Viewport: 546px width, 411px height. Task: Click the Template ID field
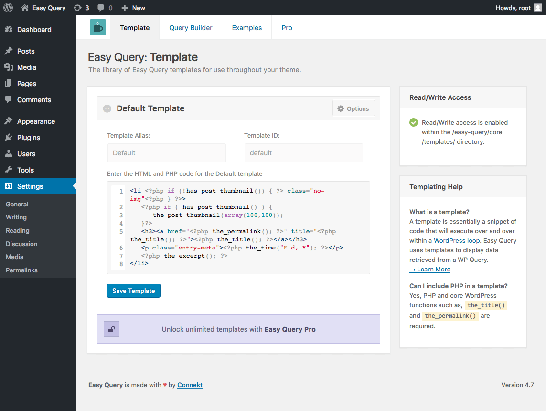tap(304, 153)
